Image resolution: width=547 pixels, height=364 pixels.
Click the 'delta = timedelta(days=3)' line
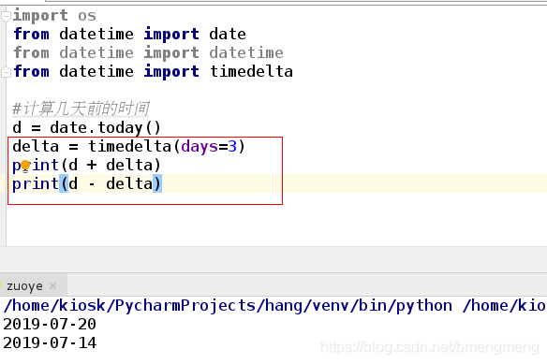128,146
